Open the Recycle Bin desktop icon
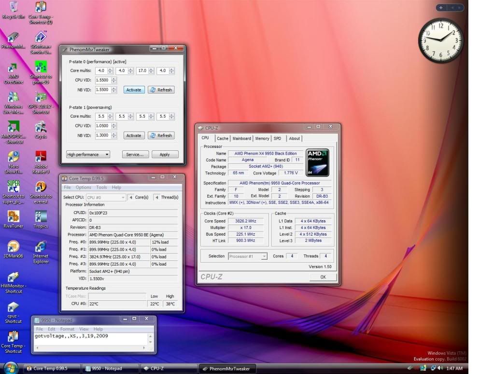Image resolution: width=494 pixels, height=374 pixels. [x=13, y=7]
